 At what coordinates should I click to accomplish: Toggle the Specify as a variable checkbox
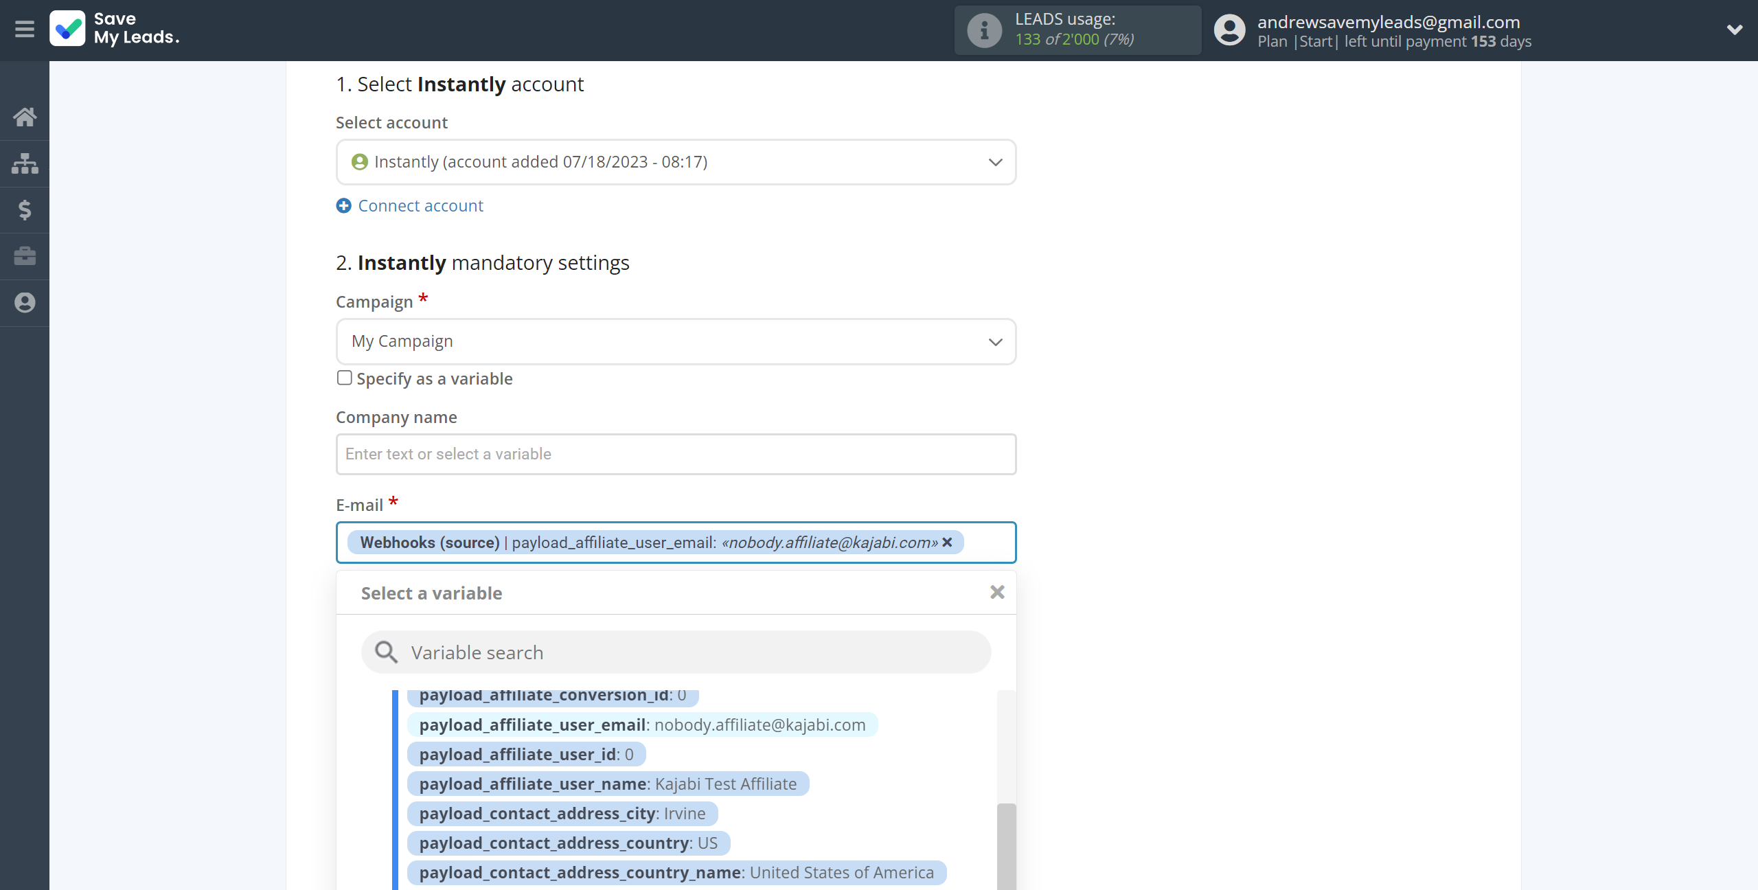(x=345, y=378)
